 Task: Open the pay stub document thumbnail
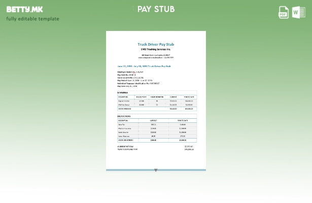156,101
